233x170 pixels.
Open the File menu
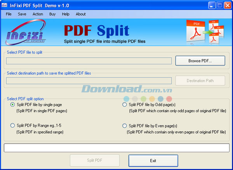pos(9,14)
